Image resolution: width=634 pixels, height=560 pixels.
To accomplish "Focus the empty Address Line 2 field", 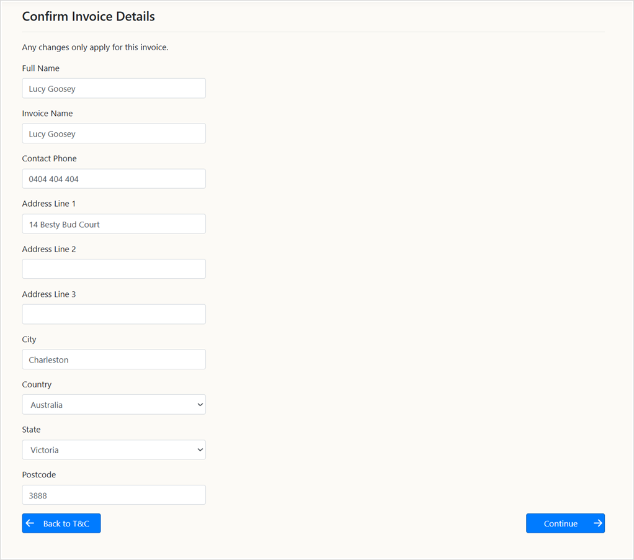I will (114, 269).
